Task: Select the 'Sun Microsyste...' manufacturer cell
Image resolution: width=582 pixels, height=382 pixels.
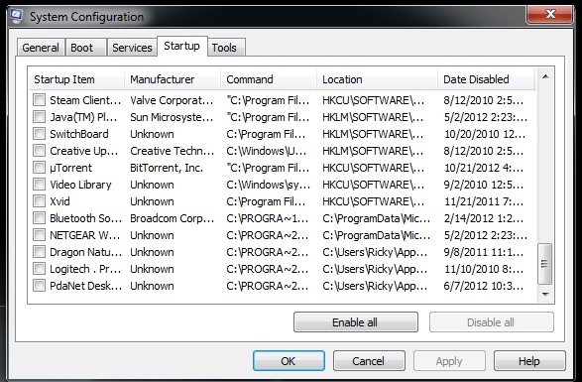Action: 172,117
